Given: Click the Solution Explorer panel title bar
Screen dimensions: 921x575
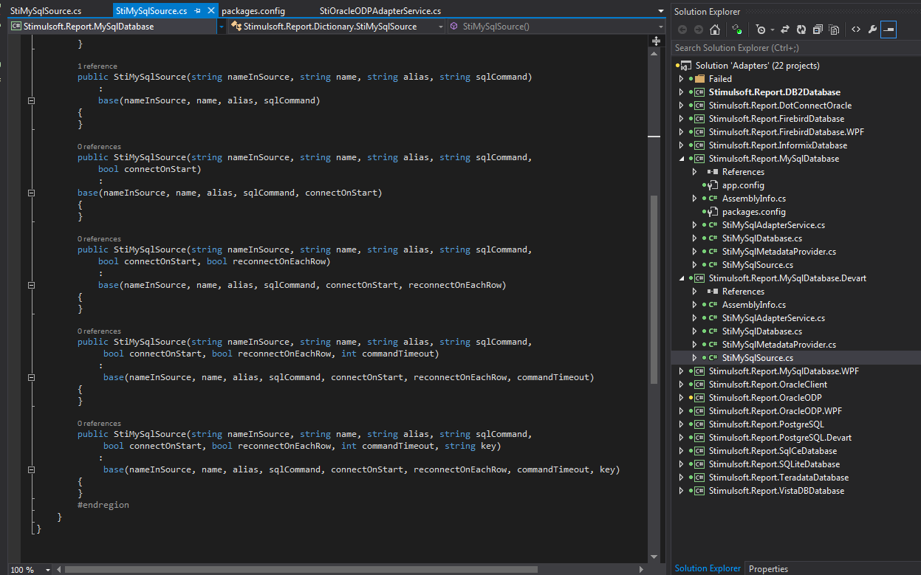Looking at the screenshot, I should 796,11.
